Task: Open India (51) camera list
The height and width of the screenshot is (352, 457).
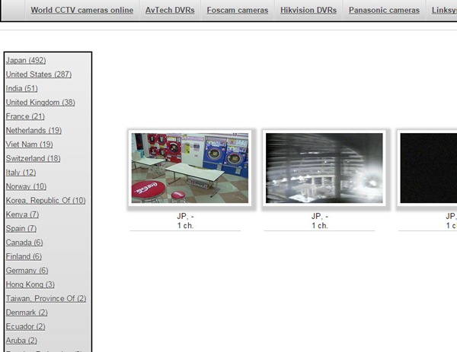Action: [x=22, y=88]
